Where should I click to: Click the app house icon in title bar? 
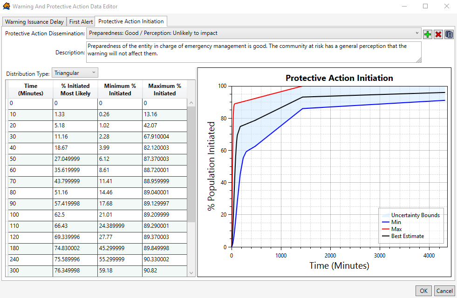tap(6, 6)
